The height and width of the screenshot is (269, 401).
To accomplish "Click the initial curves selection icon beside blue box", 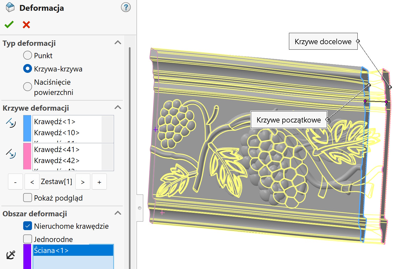I will pyautogui.click(x=11, y=123).
